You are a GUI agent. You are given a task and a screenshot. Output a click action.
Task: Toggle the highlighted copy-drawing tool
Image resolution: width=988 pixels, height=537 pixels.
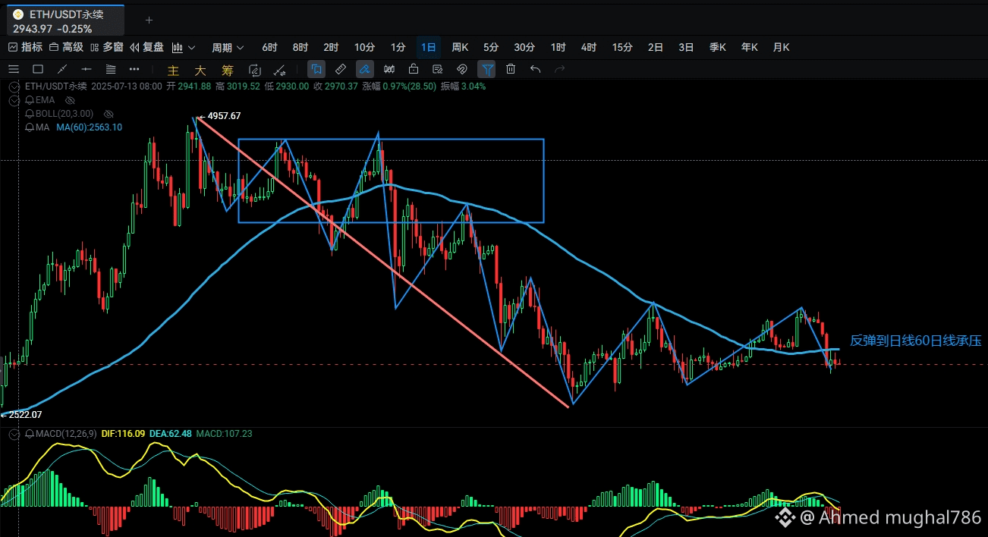(x=316, y=69)
